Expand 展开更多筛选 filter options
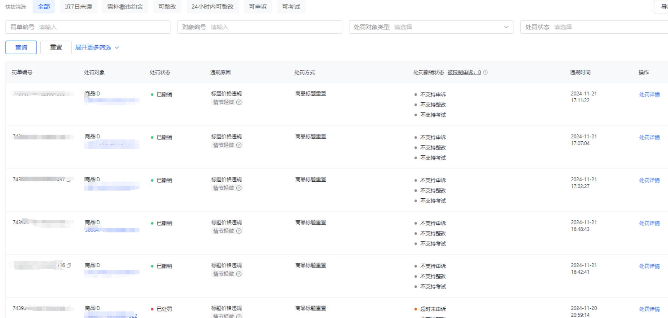668x318 pixels. click(97, 48)
